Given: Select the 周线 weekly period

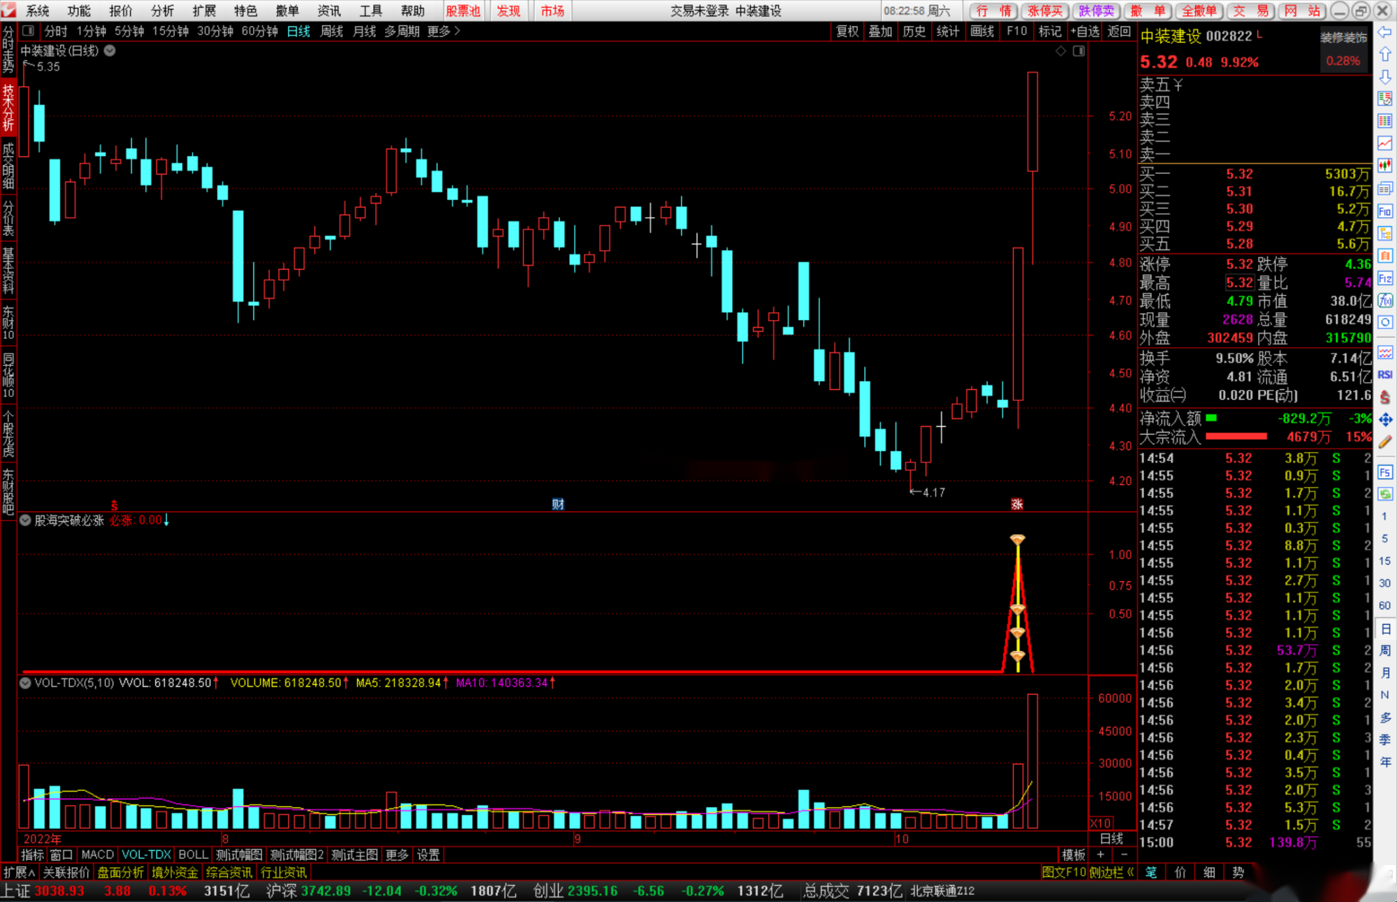Looking at the screenshot, I should click(331, 31).
